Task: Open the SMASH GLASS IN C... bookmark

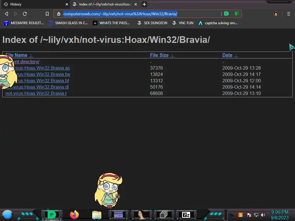Action: pos(68,23)
